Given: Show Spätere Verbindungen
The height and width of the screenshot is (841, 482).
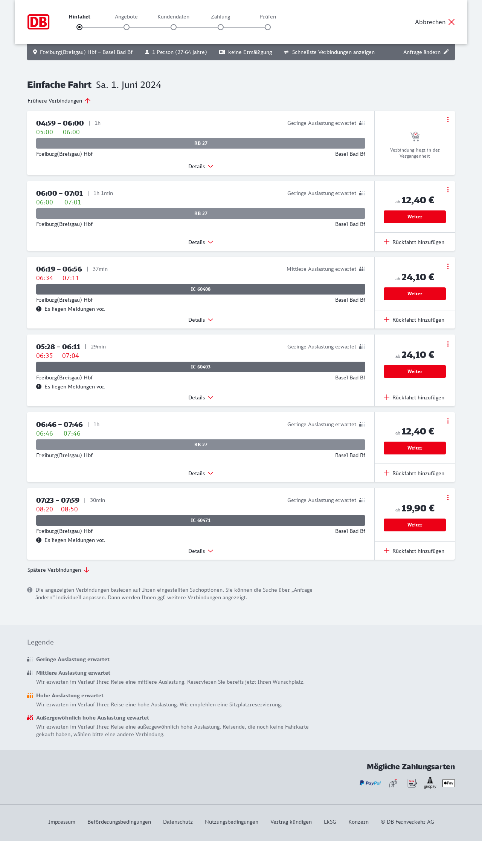Looking at the screenshot, I should pos(58,570).
